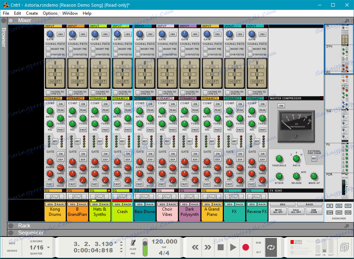Enable Insert Pre checkbox on Kong Drums channel
This screenshot has height=259, width=354.
pos(49,49)
